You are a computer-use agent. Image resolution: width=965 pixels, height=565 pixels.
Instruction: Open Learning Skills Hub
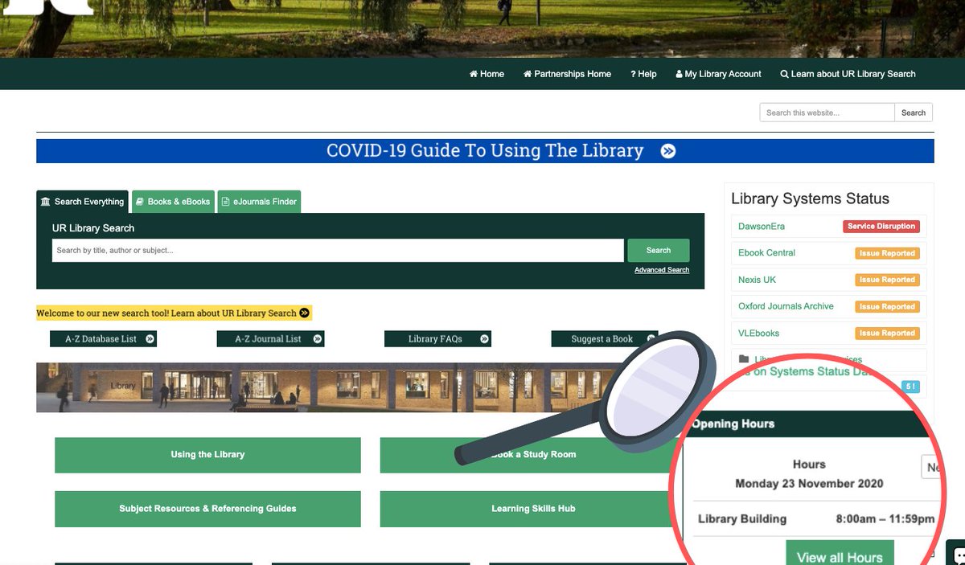click(533, 509)
